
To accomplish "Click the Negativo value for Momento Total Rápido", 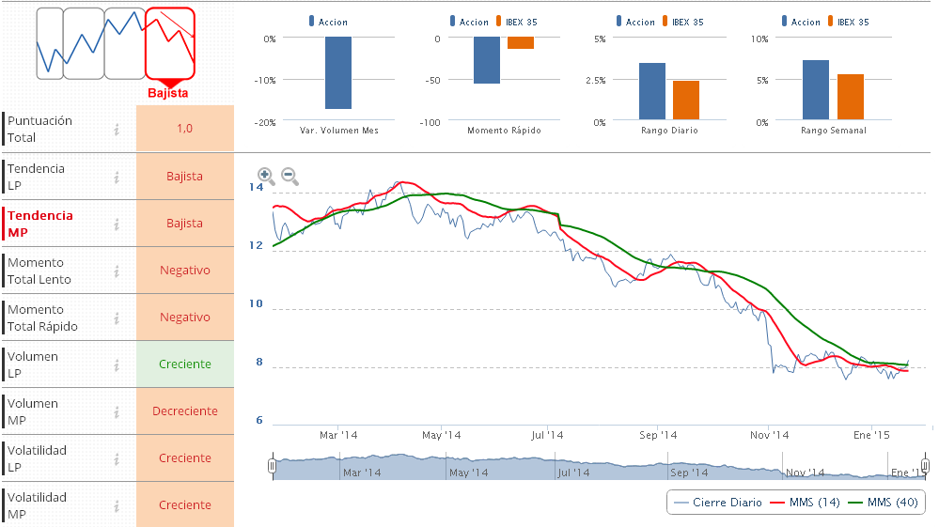I will (x=185, y=318).
